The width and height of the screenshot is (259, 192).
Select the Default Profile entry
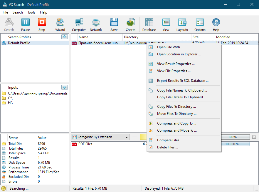tap(35, 43)
